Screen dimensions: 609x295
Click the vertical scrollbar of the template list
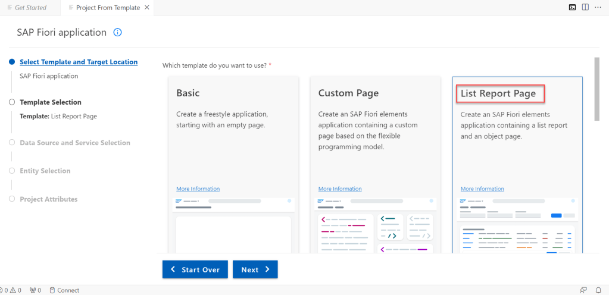click(x=596, y=89)
